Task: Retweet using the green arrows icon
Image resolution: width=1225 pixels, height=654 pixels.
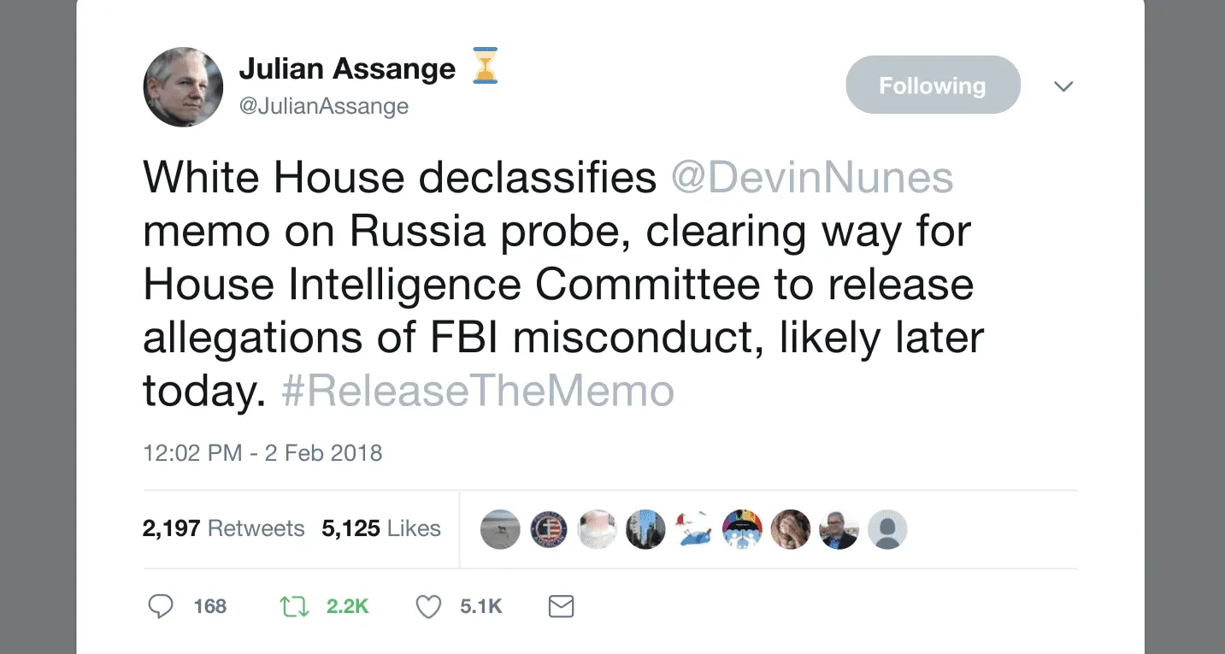Action: pyautogui.click(x=293, y=607)
